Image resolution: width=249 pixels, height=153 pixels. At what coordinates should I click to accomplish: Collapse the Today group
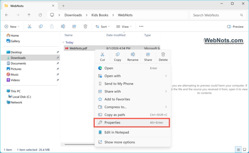coord(63,42)
